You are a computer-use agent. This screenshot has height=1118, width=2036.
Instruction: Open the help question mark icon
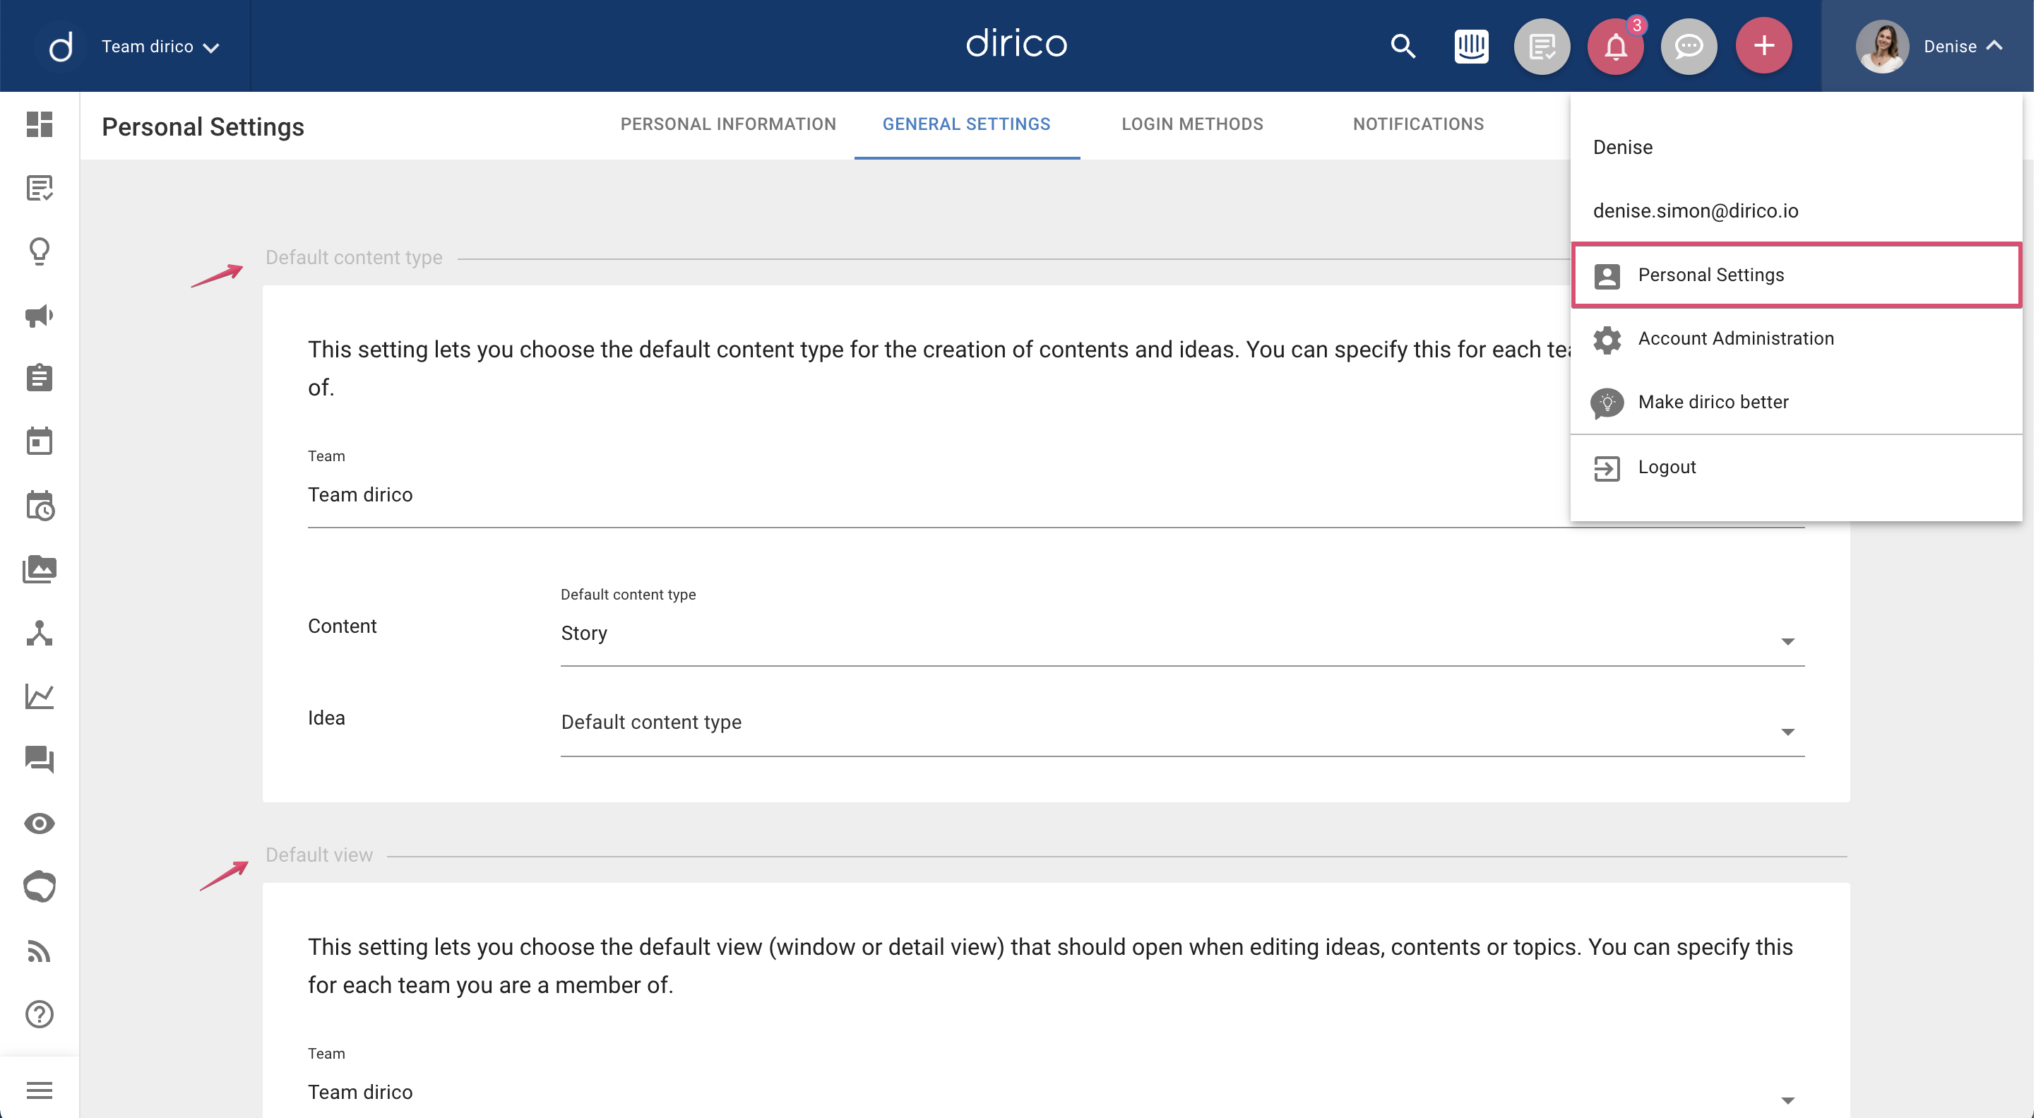[x=39, y=1013]
